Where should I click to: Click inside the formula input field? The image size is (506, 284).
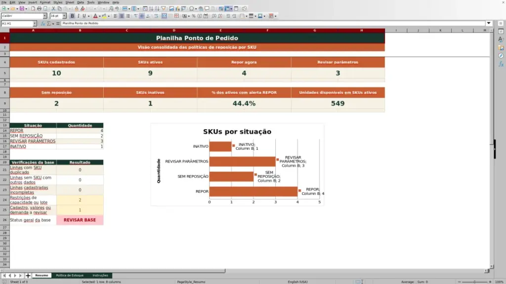coord(273,24)
